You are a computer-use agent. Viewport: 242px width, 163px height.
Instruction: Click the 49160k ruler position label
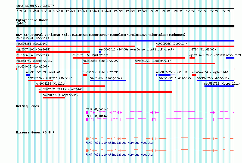click(x=227, y=11)
